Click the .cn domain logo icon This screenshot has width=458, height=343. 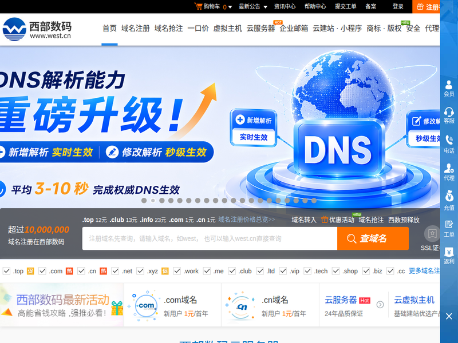click(242, 306)
